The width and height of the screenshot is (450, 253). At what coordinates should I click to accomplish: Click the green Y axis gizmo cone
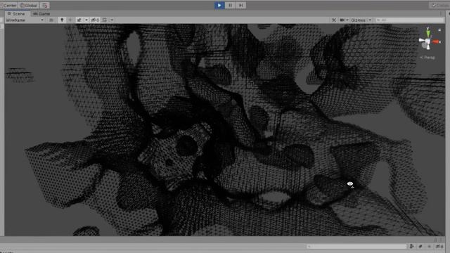click(x=428, y=33)
